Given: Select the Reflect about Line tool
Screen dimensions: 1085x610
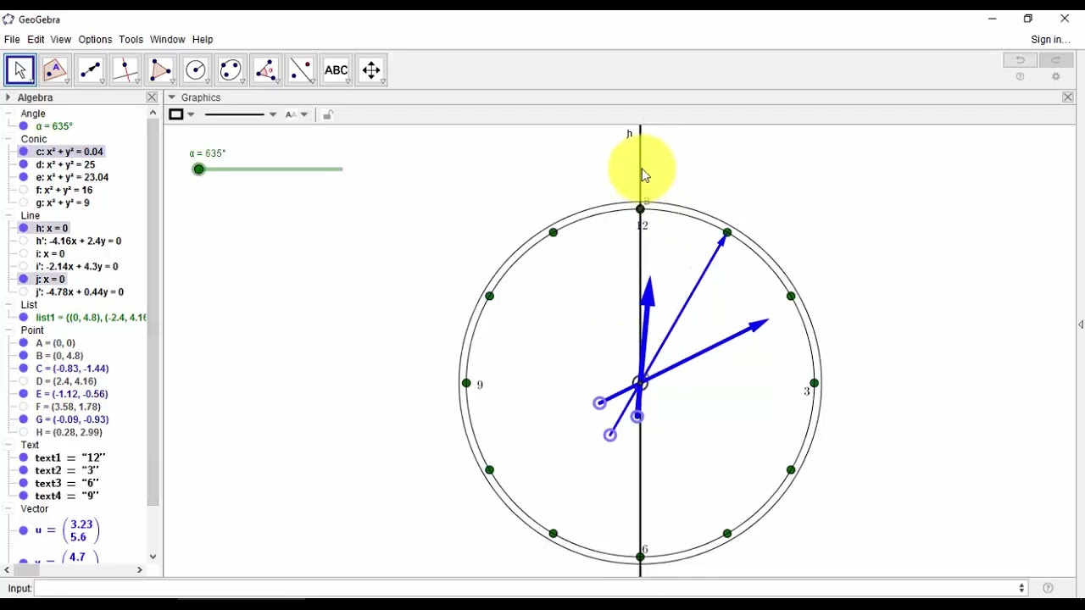Looking at the screenshot, I should pyautogui.click(x=301, y=70).
